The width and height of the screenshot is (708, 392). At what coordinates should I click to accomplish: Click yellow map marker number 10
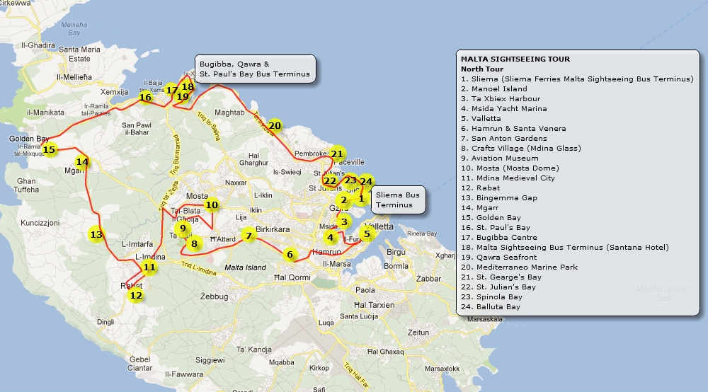[x=212, y=205]
